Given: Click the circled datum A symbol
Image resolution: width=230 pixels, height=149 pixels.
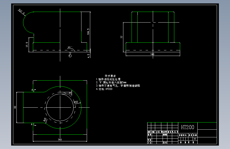Looking at the screenshot, I should pyautogui.click(x=70, y=56).
